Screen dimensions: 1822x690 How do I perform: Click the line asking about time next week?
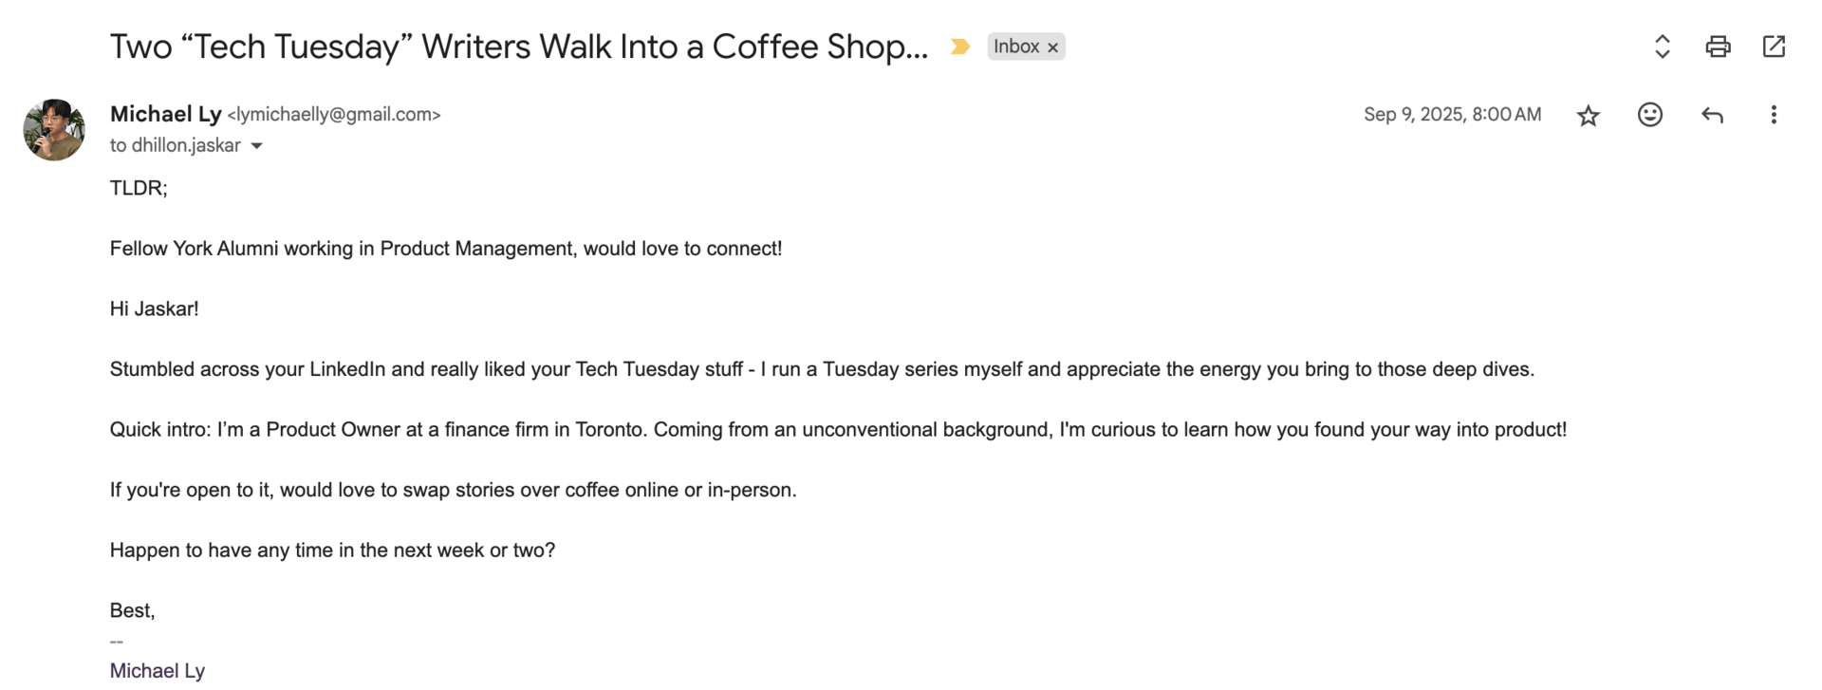point(332,550)
